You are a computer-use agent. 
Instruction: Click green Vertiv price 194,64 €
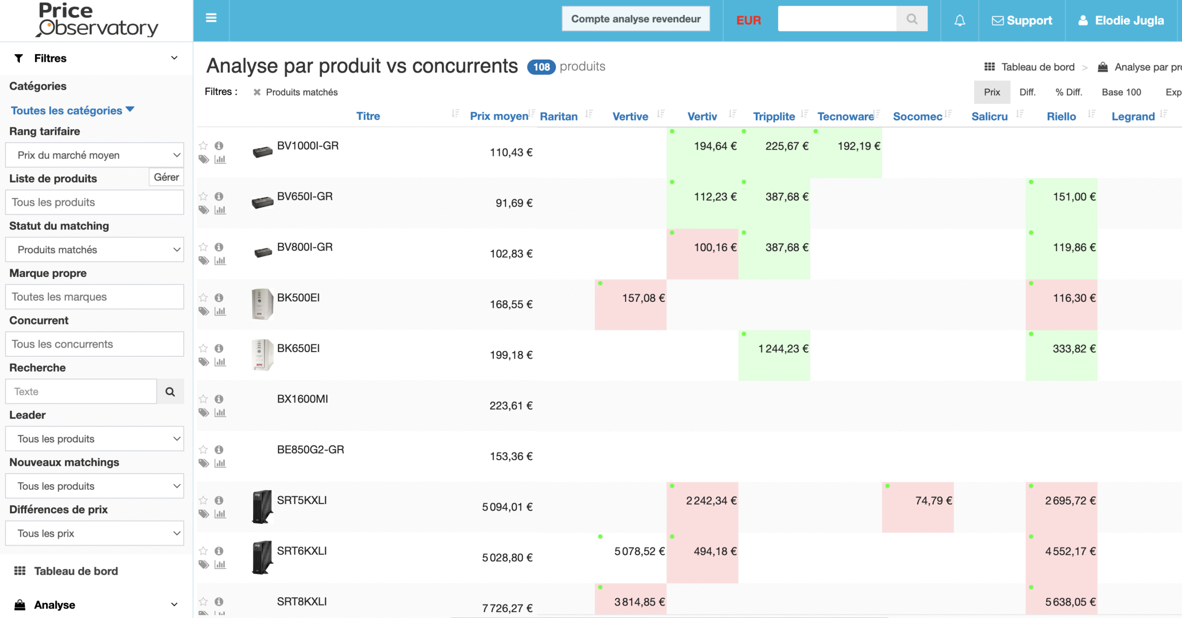tap(715, 146)
